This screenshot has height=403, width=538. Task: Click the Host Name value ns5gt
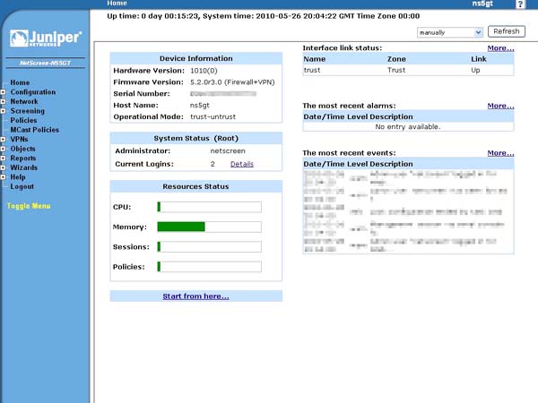[x=200, y=106]
